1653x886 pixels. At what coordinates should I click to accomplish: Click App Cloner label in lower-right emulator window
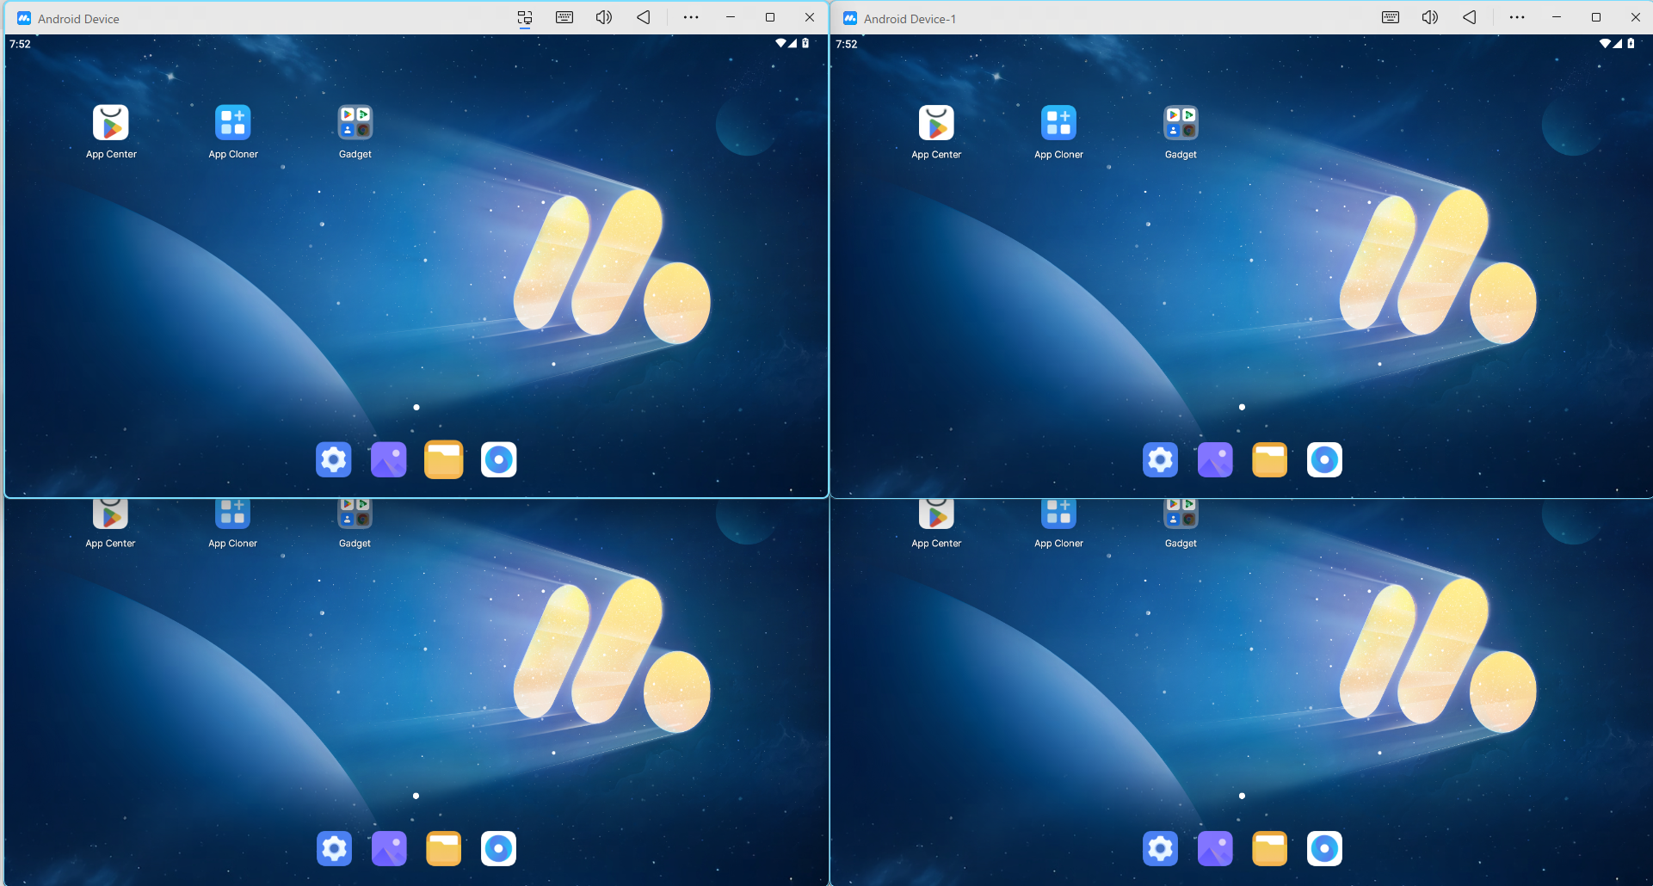point(1059,544)
